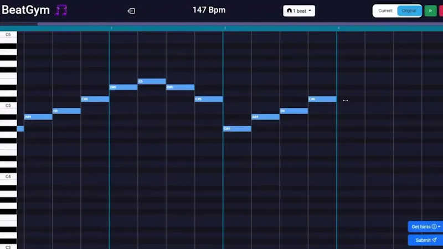Image resolution: width=443 pixels, height=249 pixels.
Task: Click the C5 piano key
Action: pos(8,105)
